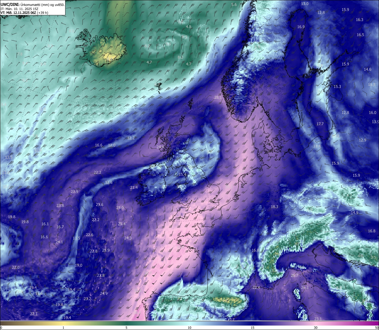Click the 15.3 value label
This screenshot has height=330, width=379.
point(337,86)
